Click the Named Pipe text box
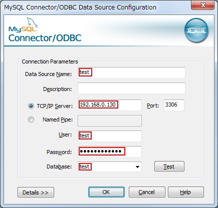218x208 pixels. coord(110,120)
